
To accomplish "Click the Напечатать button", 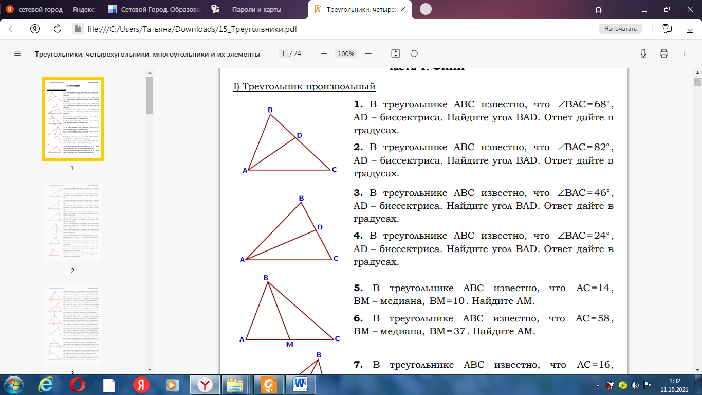I will click(x=621, y=29).
